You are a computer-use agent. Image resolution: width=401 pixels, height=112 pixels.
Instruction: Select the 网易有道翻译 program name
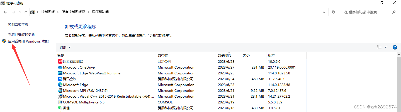coord(73,61)
